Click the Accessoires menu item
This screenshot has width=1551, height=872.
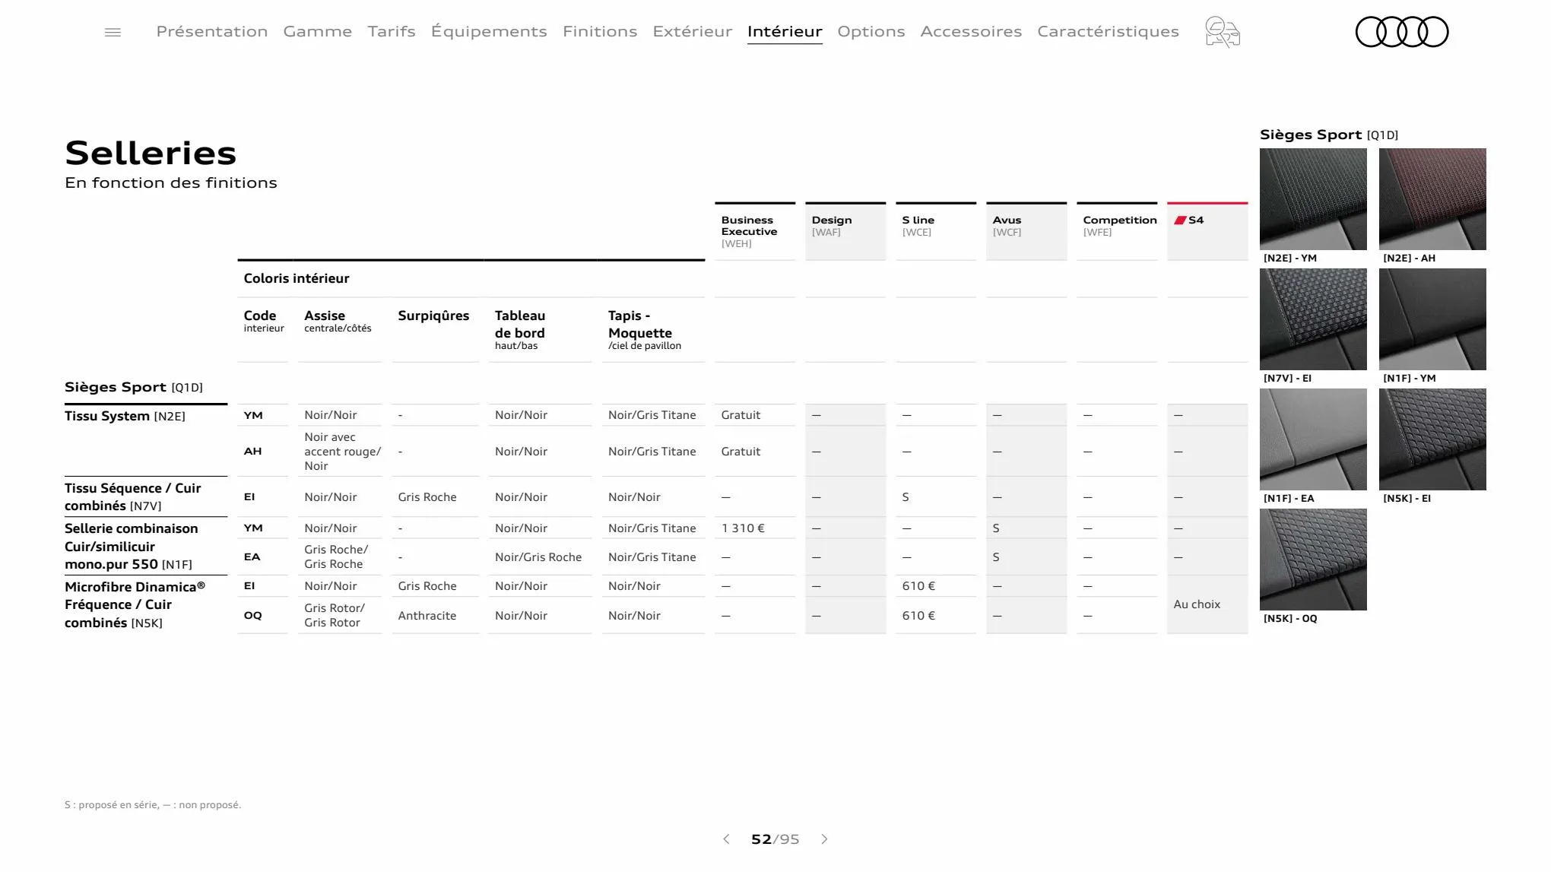[972, 31]
